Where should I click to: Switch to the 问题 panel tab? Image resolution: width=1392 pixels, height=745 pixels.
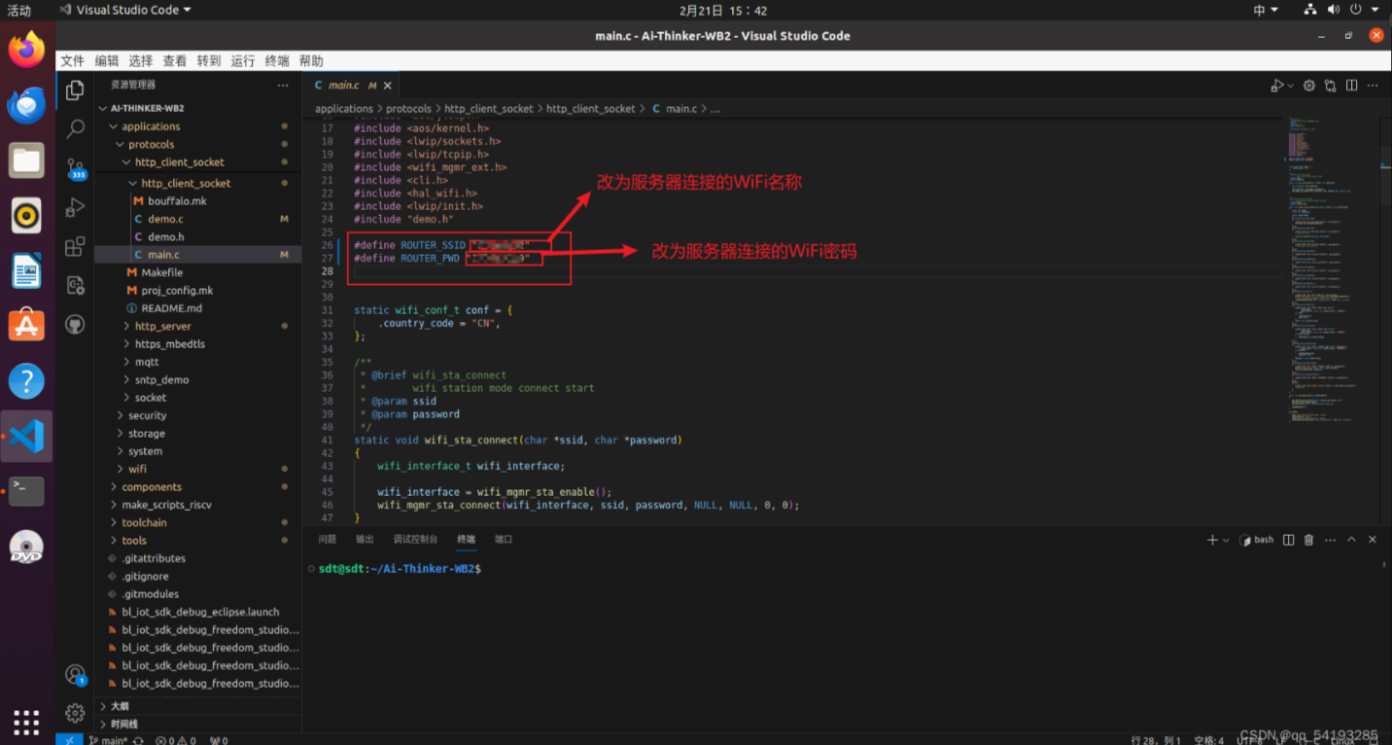tap(327, 539)
